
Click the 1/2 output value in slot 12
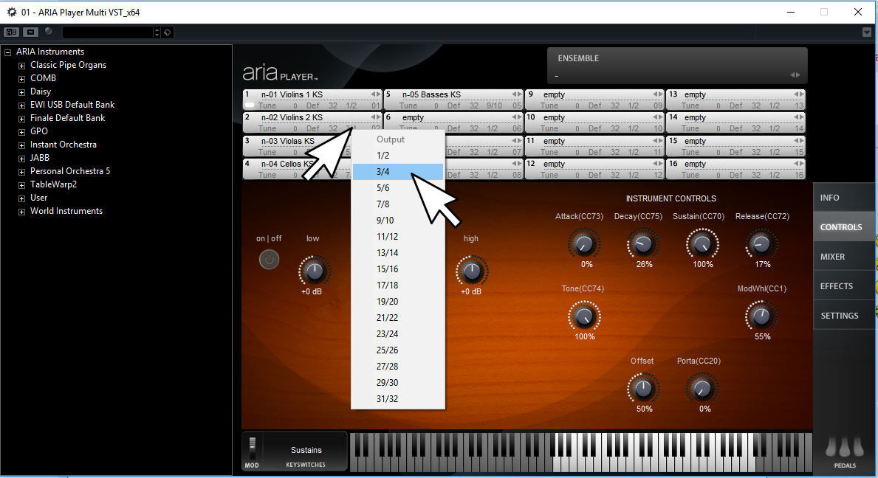click(634, 175)
